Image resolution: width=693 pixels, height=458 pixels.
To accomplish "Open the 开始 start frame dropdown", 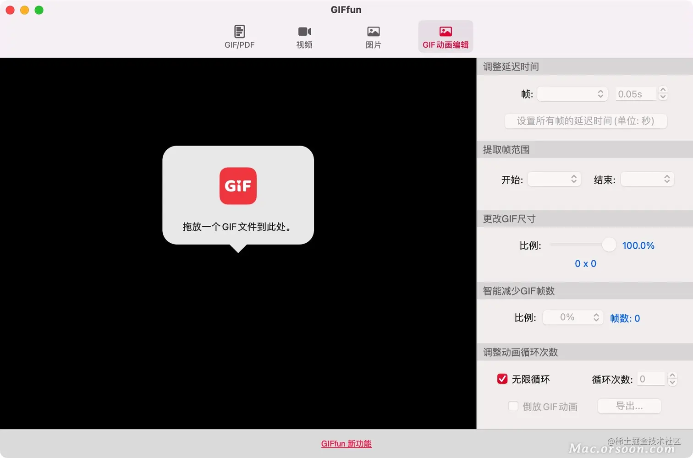I will coord(554,179).
